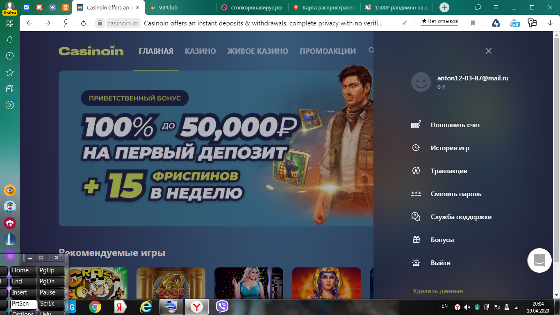Open Транзакции transactions page
The image size is (560, 315).
[449, 171]
